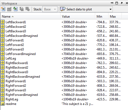The image size is (128, 110).
Task: Click the RightForward2 269.04... Max cell
Action: point(115,86)
